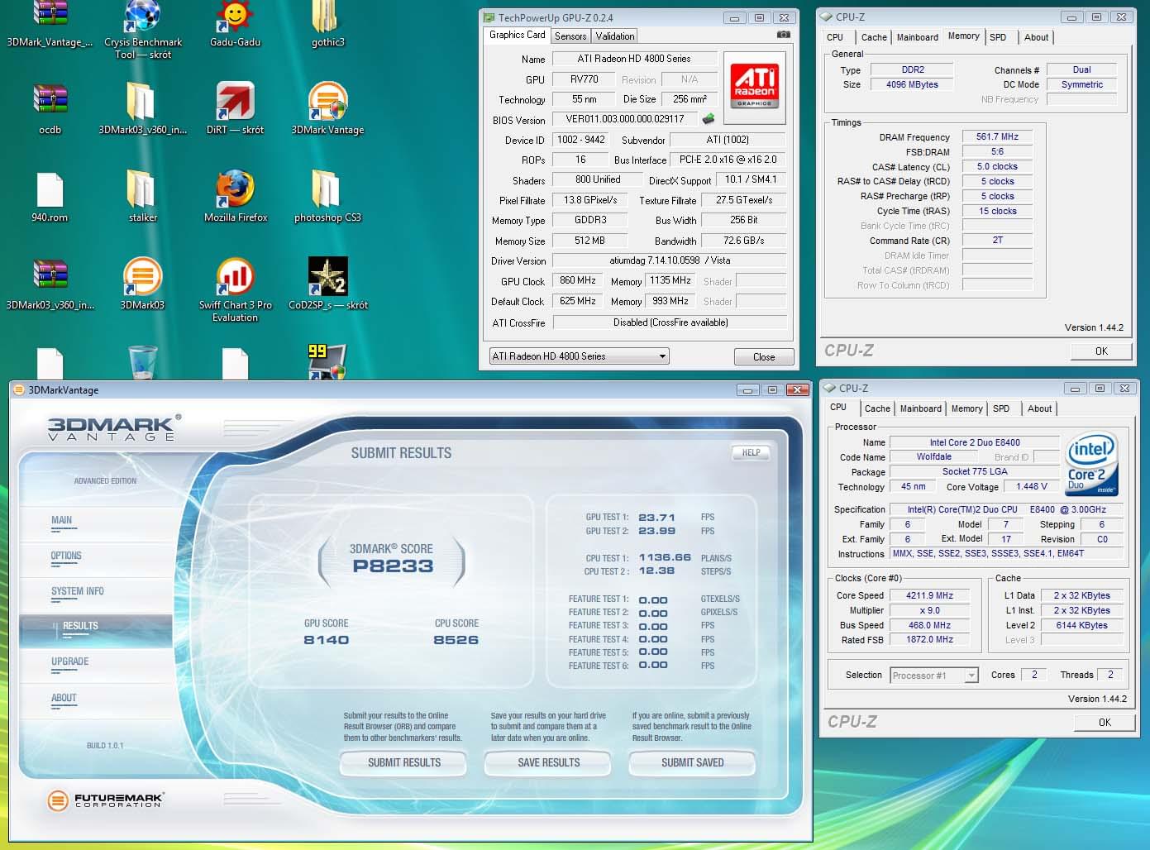This screenshot has width=1150, height=850.
Task: Expand the ATI Radeon HD 4800 dropdown
Action: click(661, 356)
